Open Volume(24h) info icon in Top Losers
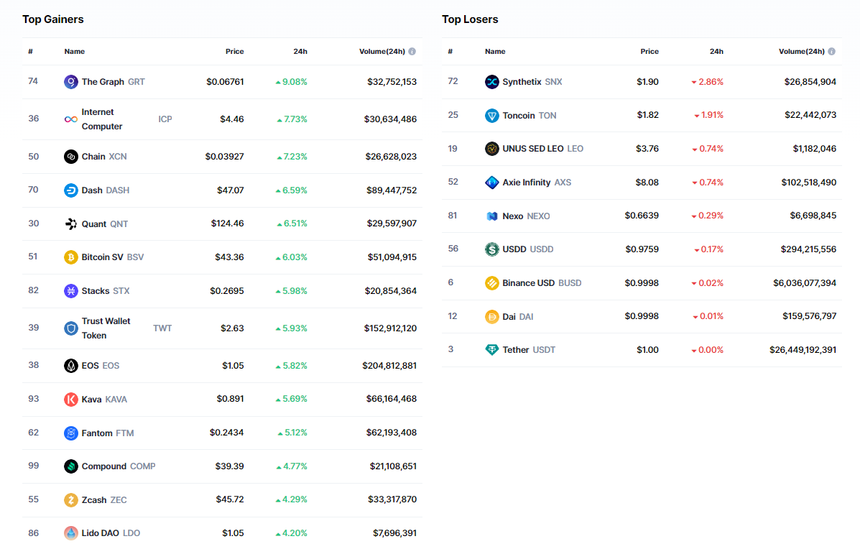This screenshot has height=544, width=860. coord(832,52)
